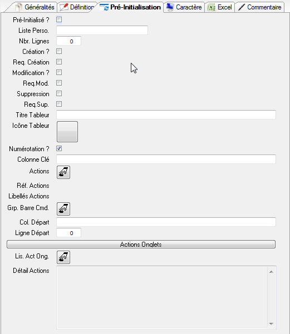Click into the Colonne Clé field
The height and width of the screenshot is (334, 290).
pos(166,159)
